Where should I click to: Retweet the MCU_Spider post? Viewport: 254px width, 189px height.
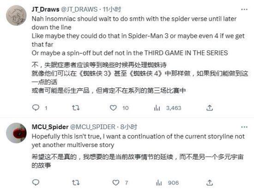click(76, 183)
